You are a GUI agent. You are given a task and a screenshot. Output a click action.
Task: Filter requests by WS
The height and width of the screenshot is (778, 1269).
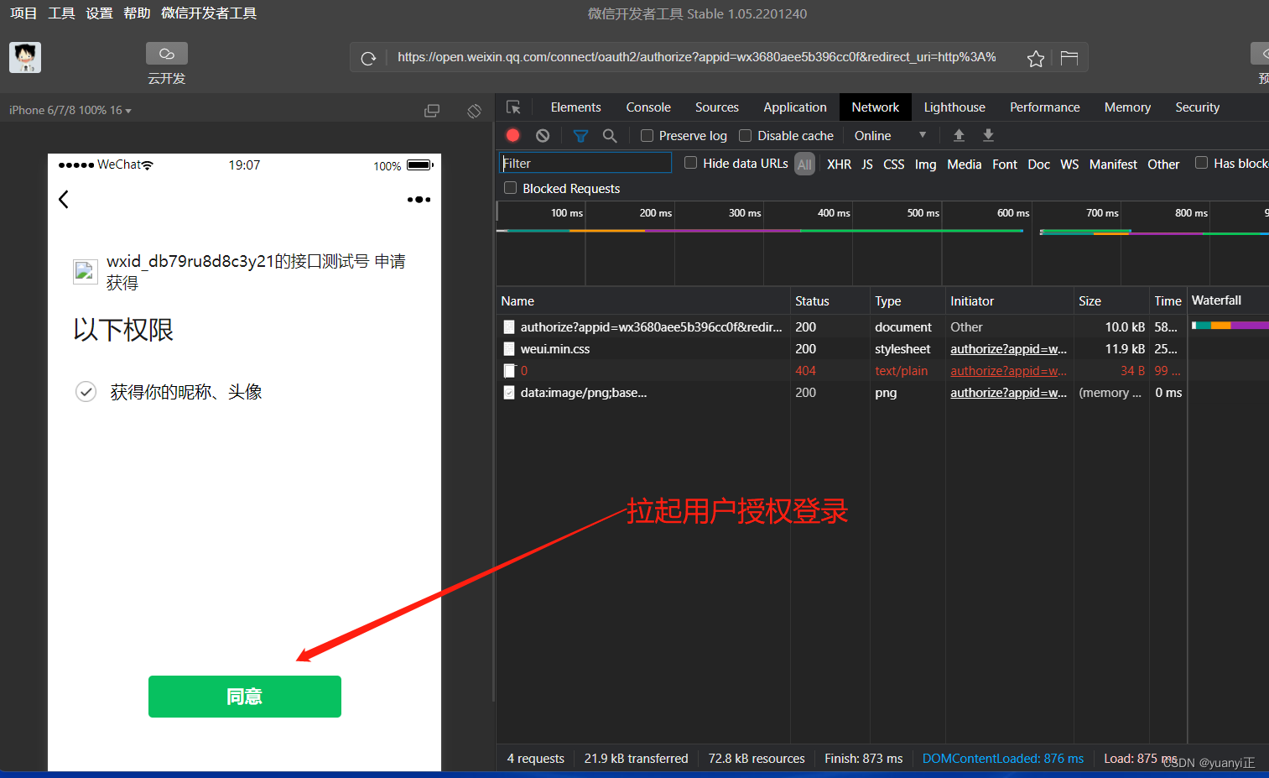tap(1069, 164)
